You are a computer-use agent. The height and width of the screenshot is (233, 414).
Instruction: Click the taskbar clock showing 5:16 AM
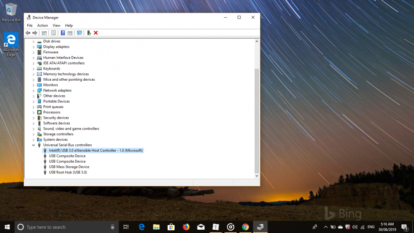click(387, 227)
